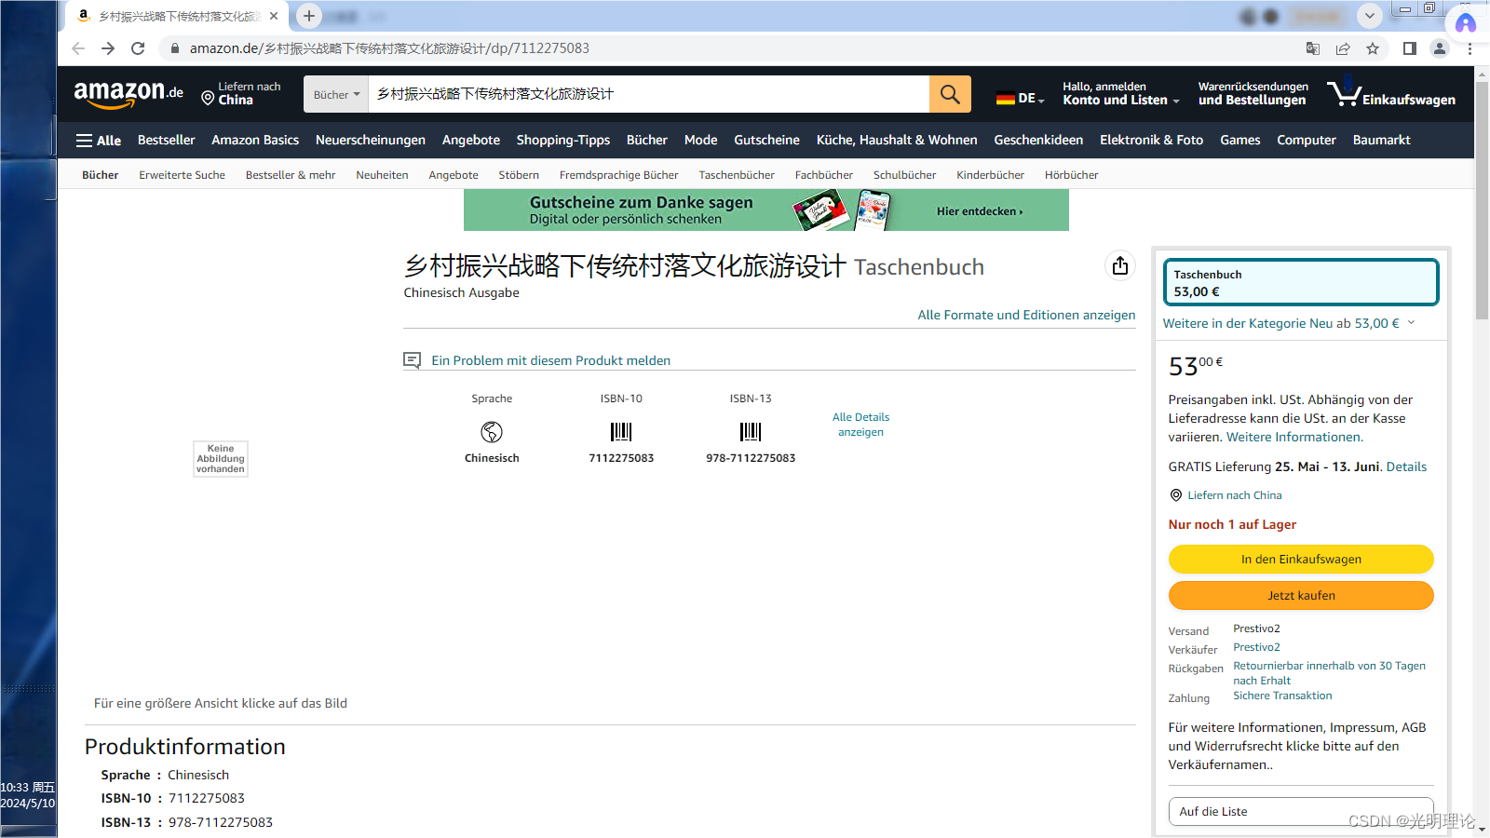This screenshot has width=1490, height=838.
Task: Select the Taschenbuch 53,00 € format box
Action: tap(1301, 282)
